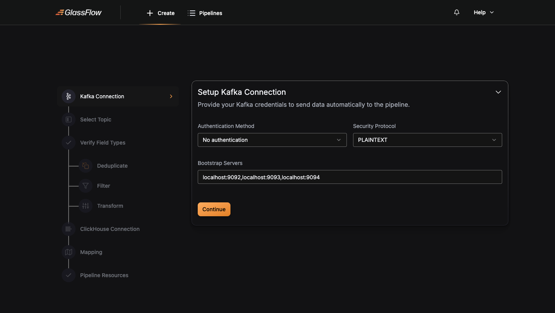Select the Select Topic step label
Image resolution: width=555 pixels, height=313 pixels.
point(96,119)
